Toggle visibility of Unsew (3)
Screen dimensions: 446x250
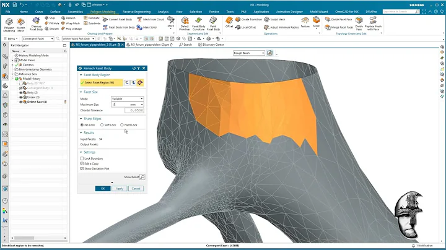21,97
